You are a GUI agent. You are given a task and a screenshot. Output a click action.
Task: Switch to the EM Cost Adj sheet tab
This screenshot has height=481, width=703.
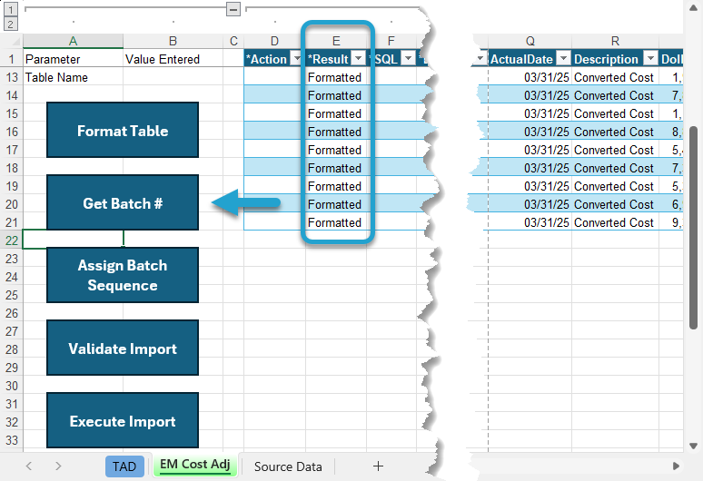(195, 465)
